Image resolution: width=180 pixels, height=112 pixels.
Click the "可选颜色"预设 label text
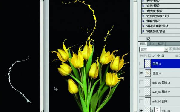click(155, 31)
